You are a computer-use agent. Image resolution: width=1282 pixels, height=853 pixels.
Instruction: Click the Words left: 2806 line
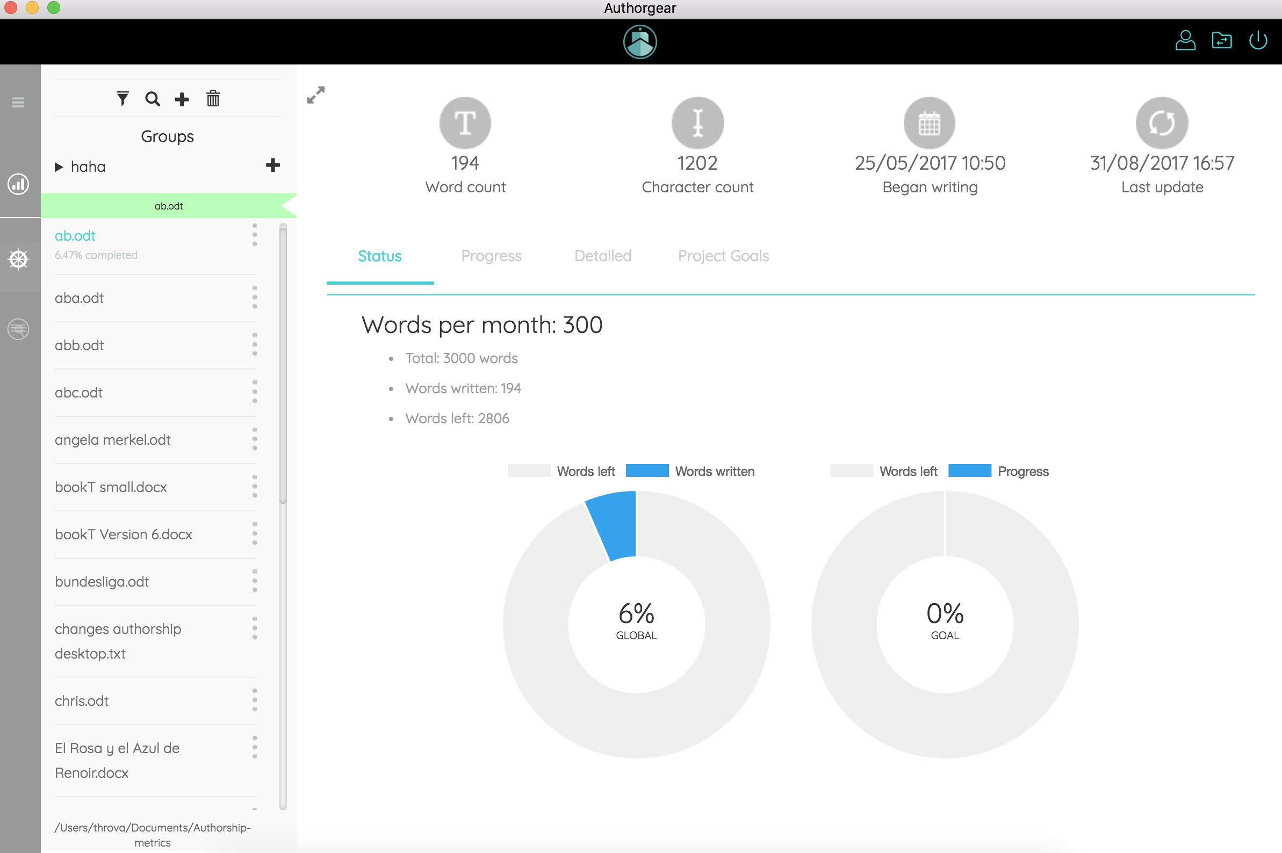pyautogui.click(x=457, y=418)
